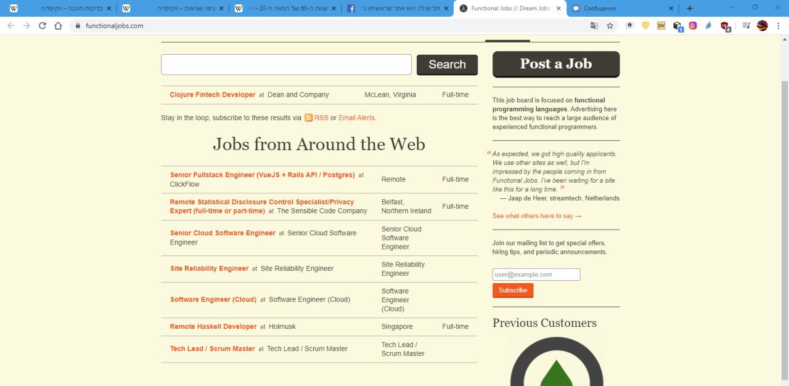Click See what others have to say link
Viewport: 789px width, 386px height.
pyautogui.click(x=537, y=216)
